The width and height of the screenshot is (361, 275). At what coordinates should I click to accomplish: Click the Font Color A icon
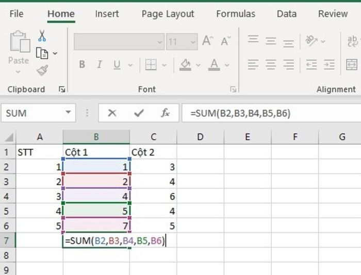point(214,65)
